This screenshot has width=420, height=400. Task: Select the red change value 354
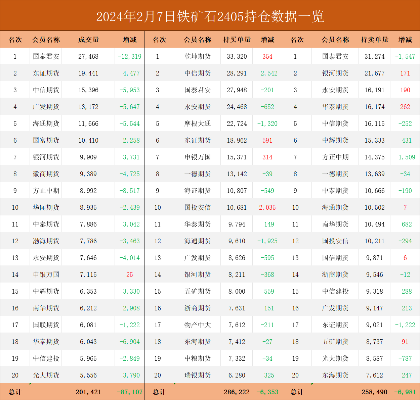tap(267, 56)
